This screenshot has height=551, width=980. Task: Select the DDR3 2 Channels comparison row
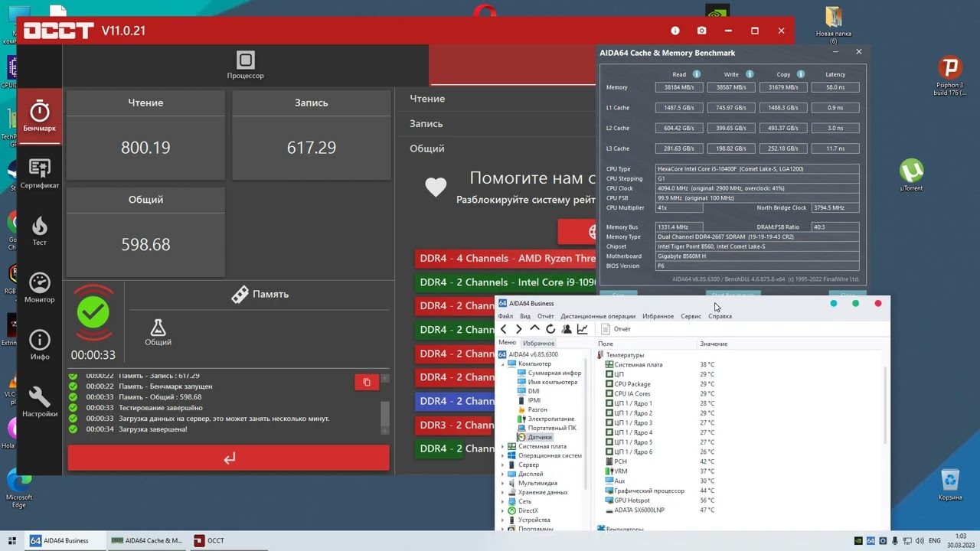(455, 425)
